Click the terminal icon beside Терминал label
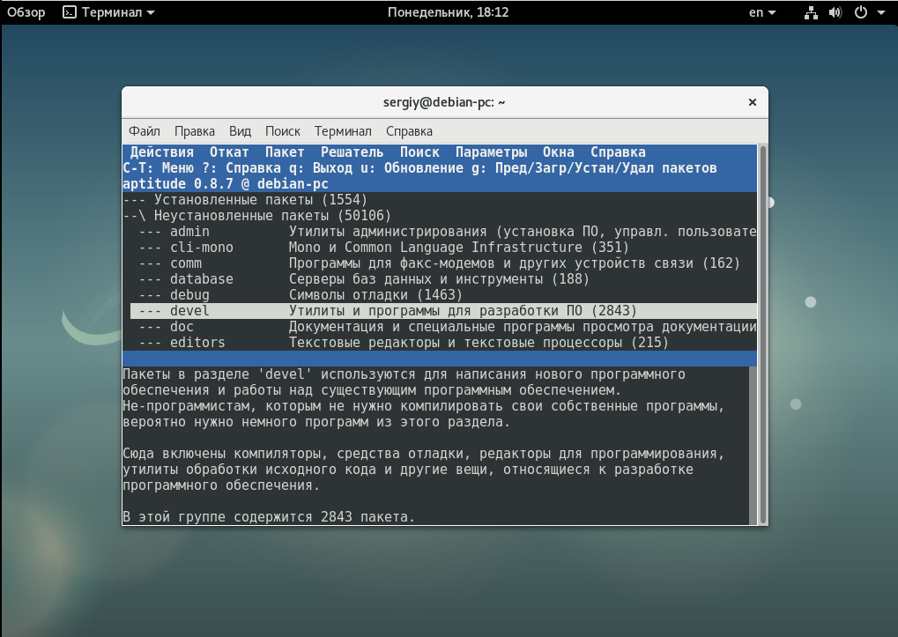Screen dimensions: 898x637 [70, 12]
